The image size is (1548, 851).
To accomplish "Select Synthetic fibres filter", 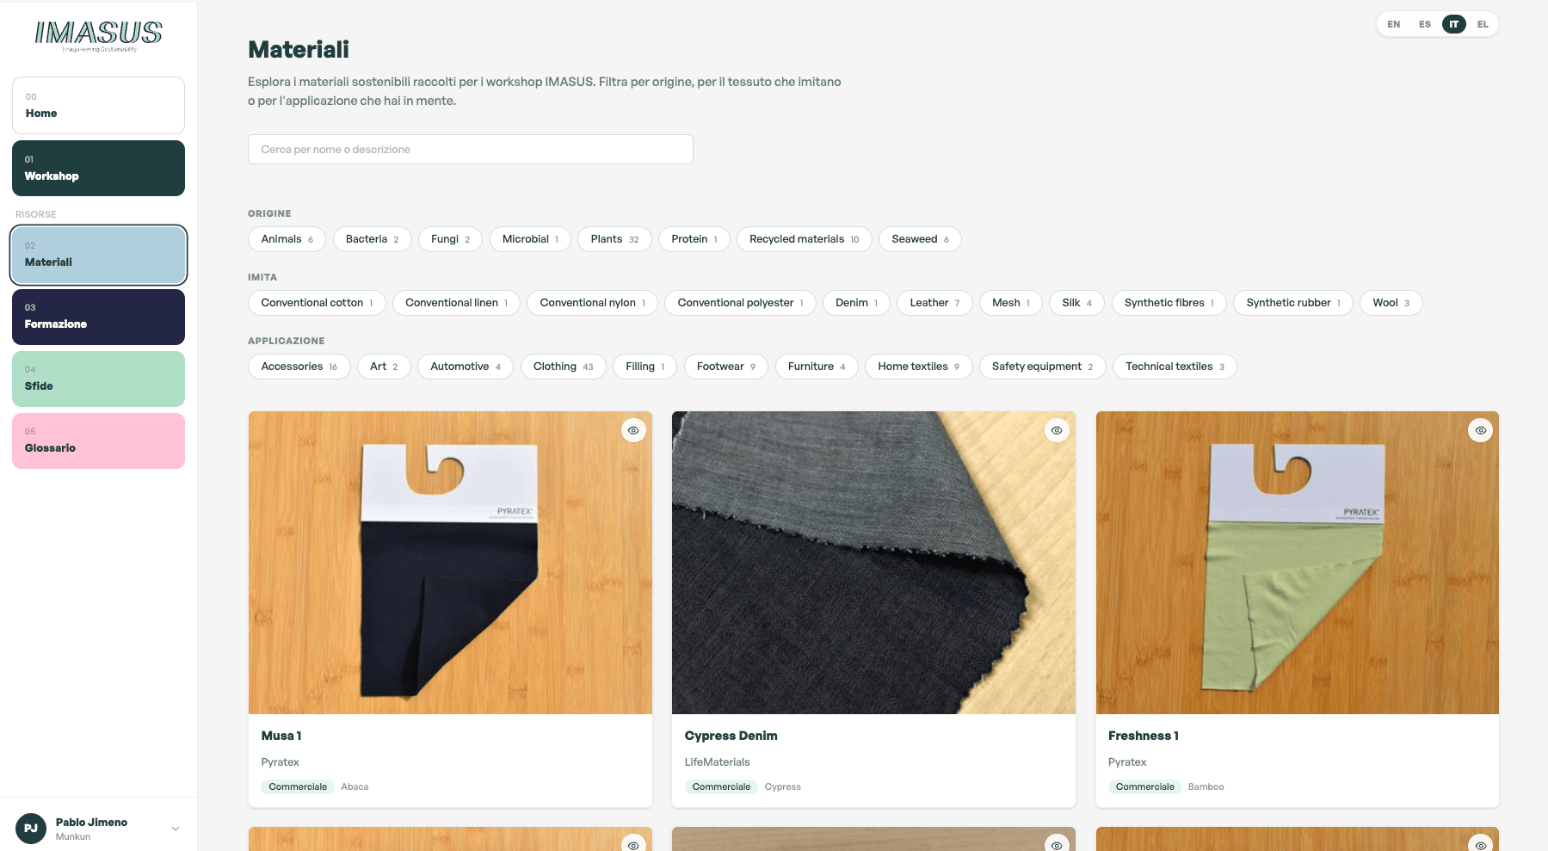I will (x=1169, y=303).
